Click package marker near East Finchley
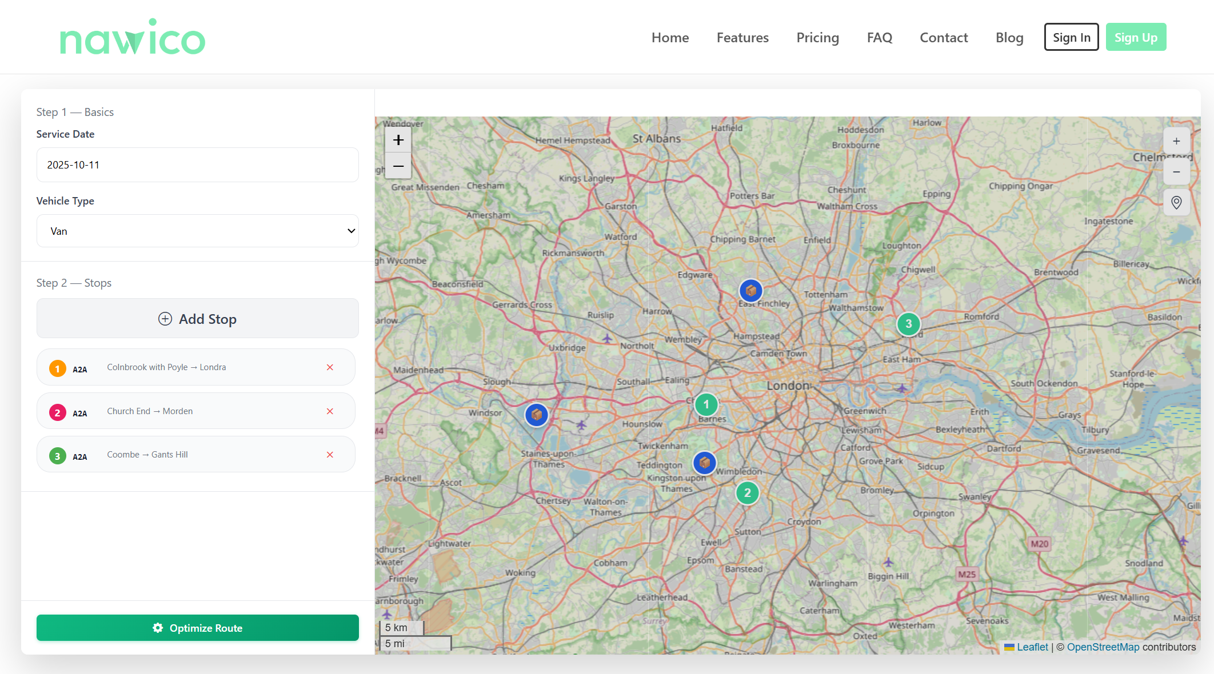 click(750, 291)
